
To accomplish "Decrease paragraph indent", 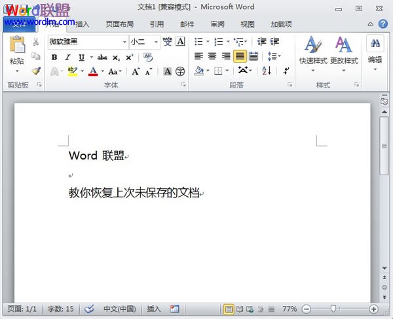I will [x=261, y=42].
